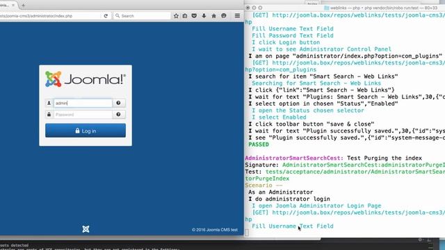Screen dimensions: 445x250
Task: Click 'I wait to see Administrator Control Panel'
Action: tap(321, 49)
